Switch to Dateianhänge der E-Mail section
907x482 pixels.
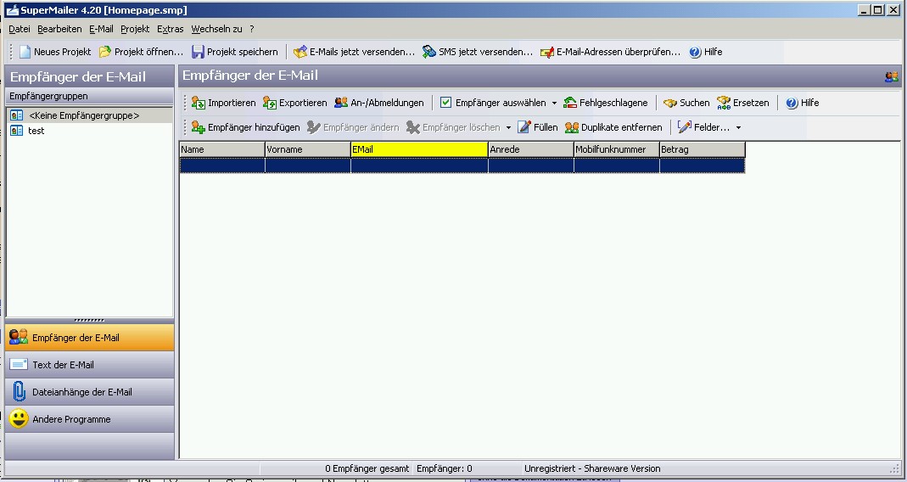[x=90, y=392]
